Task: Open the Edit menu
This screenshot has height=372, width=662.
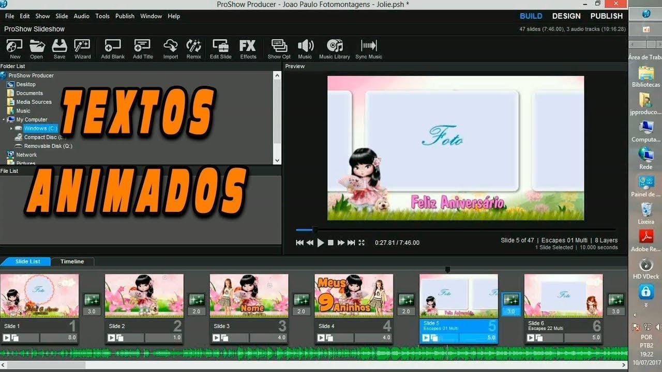Action: (x=25, y=16)
